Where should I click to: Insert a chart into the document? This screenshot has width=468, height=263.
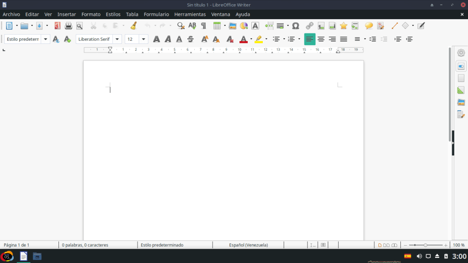click(244, 26)
